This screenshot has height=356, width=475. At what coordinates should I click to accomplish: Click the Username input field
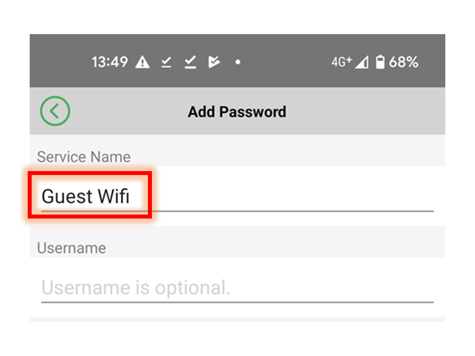(237, 288)
